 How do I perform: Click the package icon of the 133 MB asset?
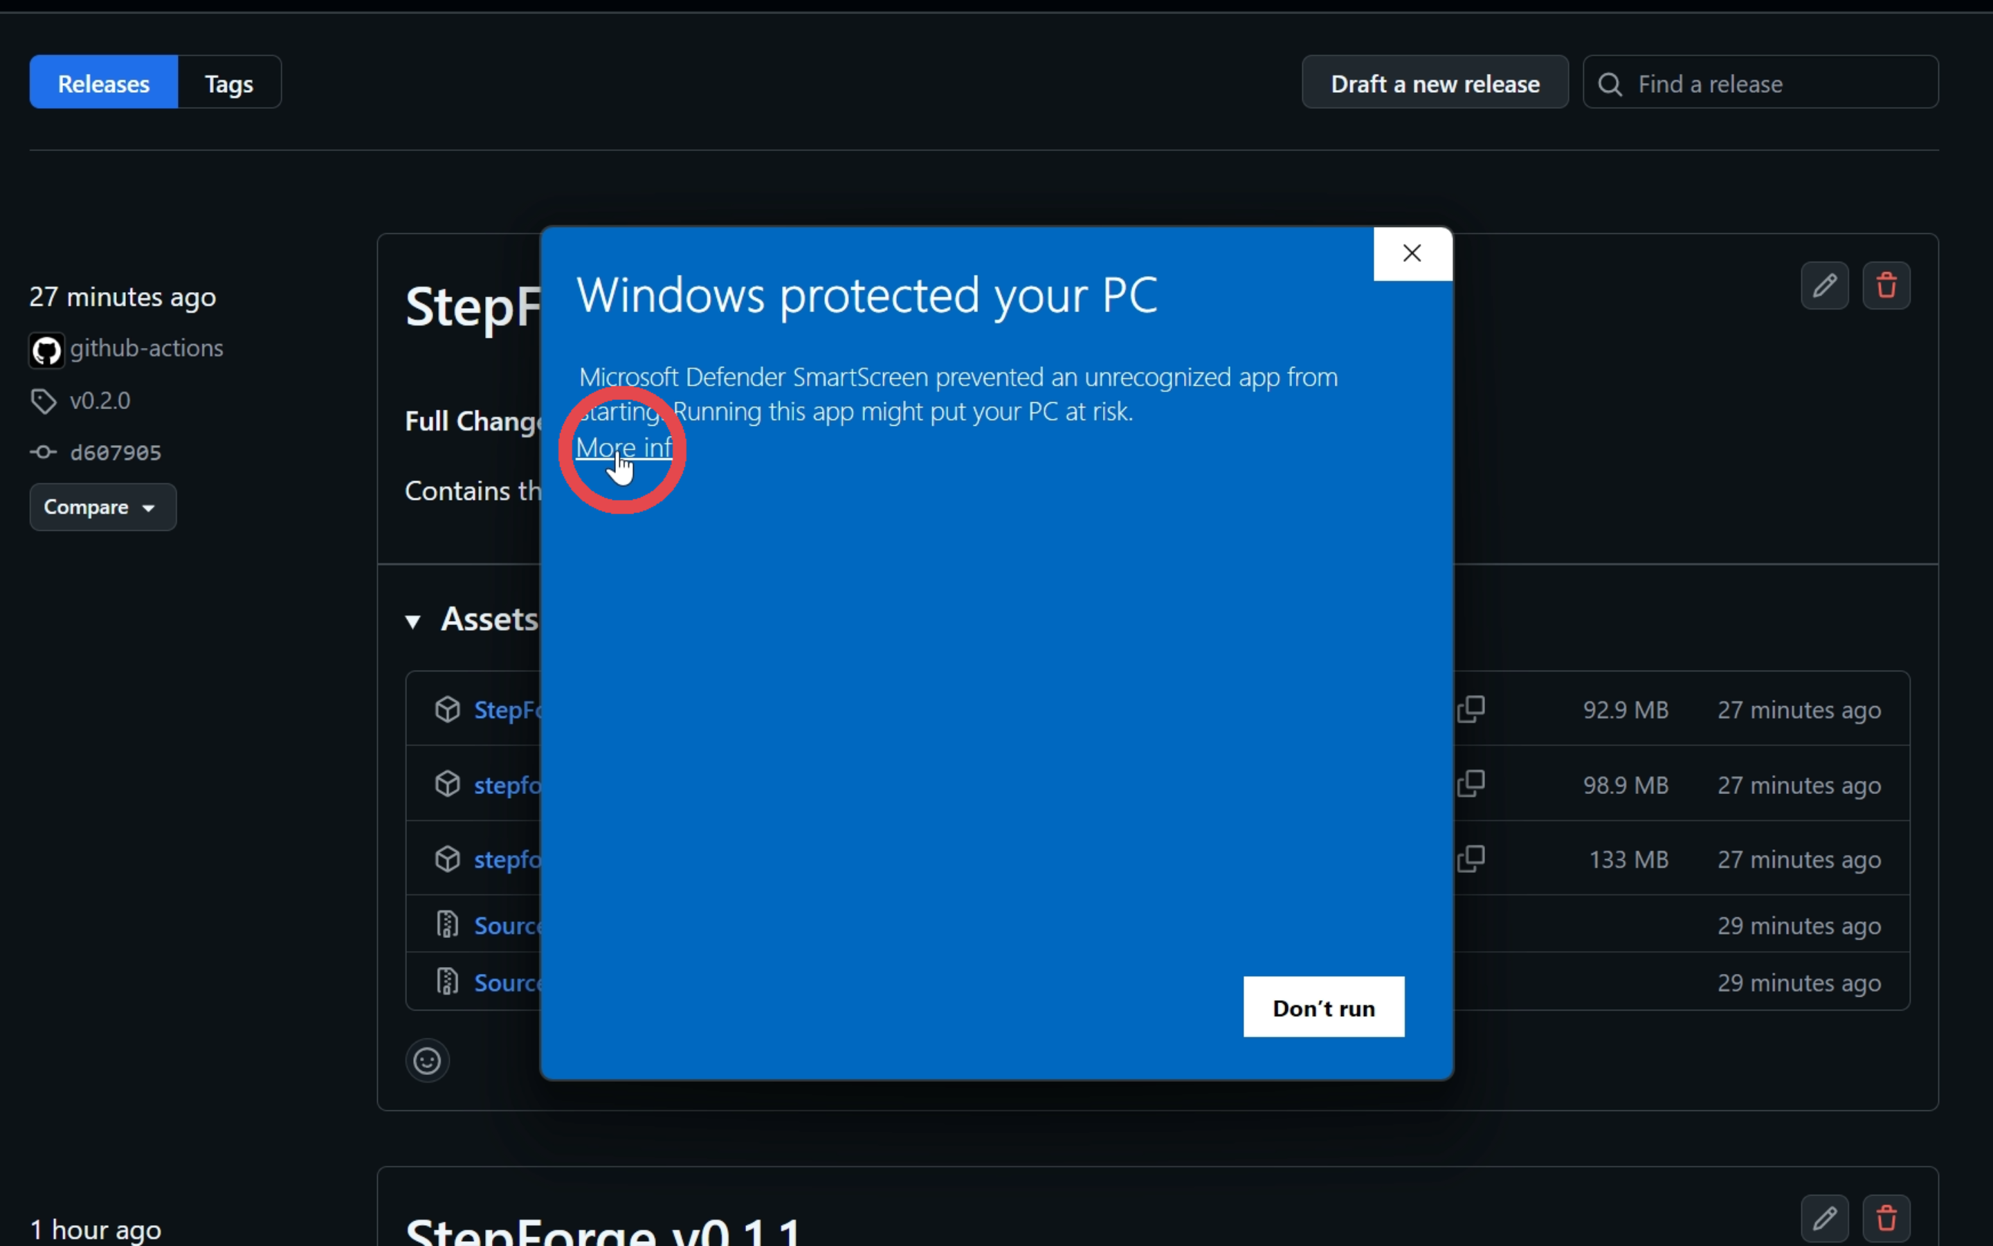tap(447, 858)
